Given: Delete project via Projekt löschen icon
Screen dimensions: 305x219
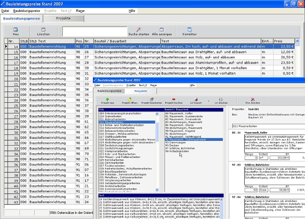Looking at the screenshot, I should click(x=173, y=99).
